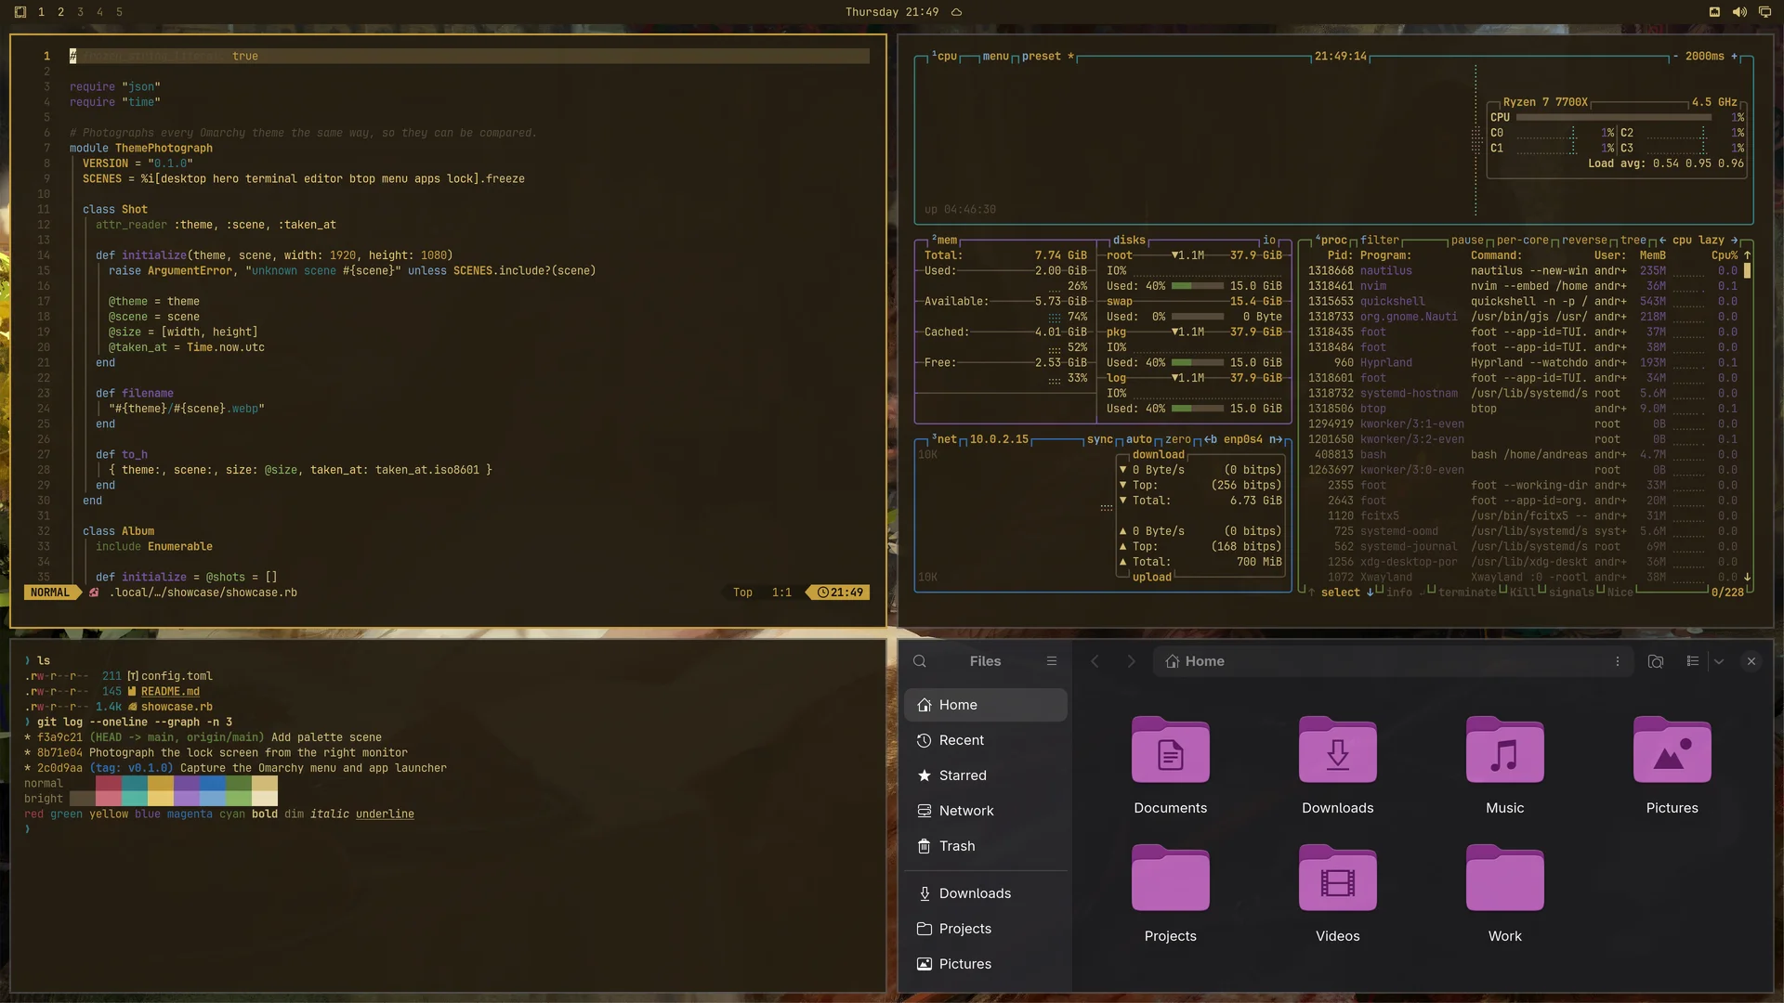Screen dimensions: 1784x1003
Task: Click the root disk used bar in btop
Action: tap(1197, 286)
